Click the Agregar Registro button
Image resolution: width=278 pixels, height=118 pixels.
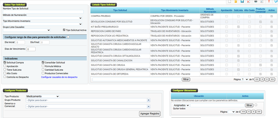150,113
